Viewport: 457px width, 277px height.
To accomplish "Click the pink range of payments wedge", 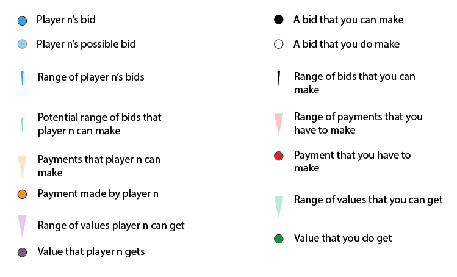I will 279,125.
